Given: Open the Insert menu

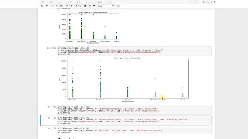Looking at the screenshot, I should [69, 2].
